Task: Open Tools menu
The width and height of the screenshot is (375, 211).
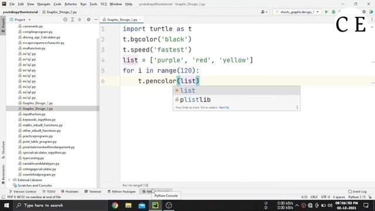Action: (x=93, y=4)
